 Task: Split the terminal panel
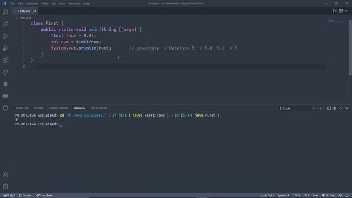click(329, 108)
